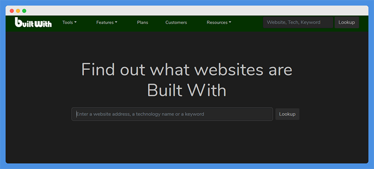Click the green maximize window button
Image resolution: width=374 pixels, height=169 pixels.
(24, 11)
